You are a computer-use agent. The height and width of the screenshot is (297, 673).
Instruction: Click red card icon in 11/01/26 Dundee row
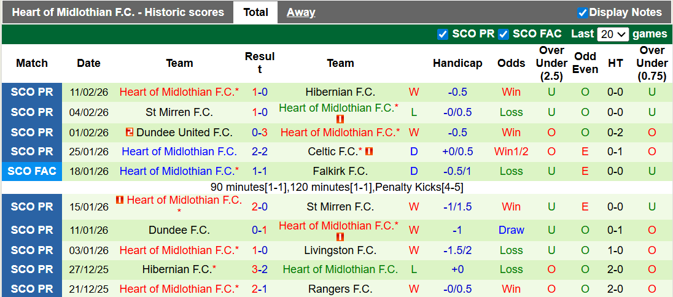(340, 237)
